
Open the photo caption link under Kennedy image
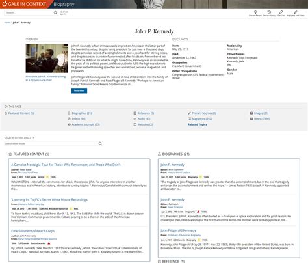(45, 78)
